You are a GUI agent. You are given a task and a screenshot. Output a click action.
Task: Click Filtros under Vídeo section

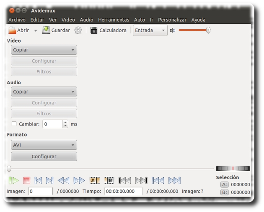pos(44,72)
